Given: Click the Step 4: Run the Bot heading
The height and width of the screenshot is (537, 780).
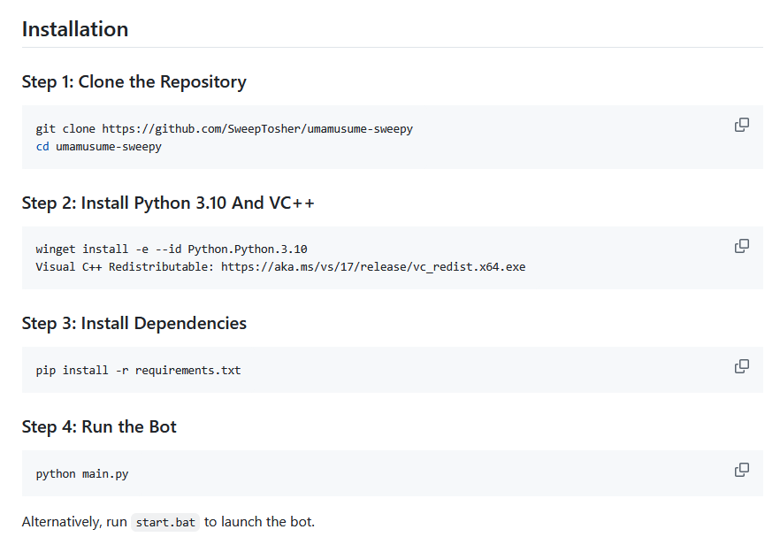Looking at the screenshot, I should 99,427.
